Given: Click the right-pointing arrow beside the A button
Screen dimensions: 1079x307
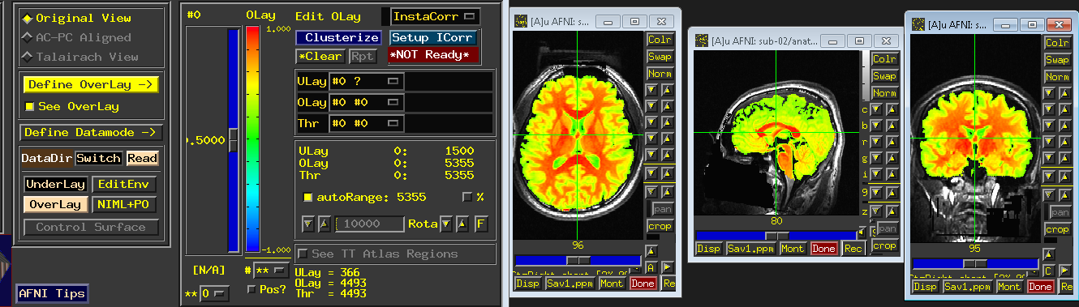Looking at the screenshot, I should [668, 266].
